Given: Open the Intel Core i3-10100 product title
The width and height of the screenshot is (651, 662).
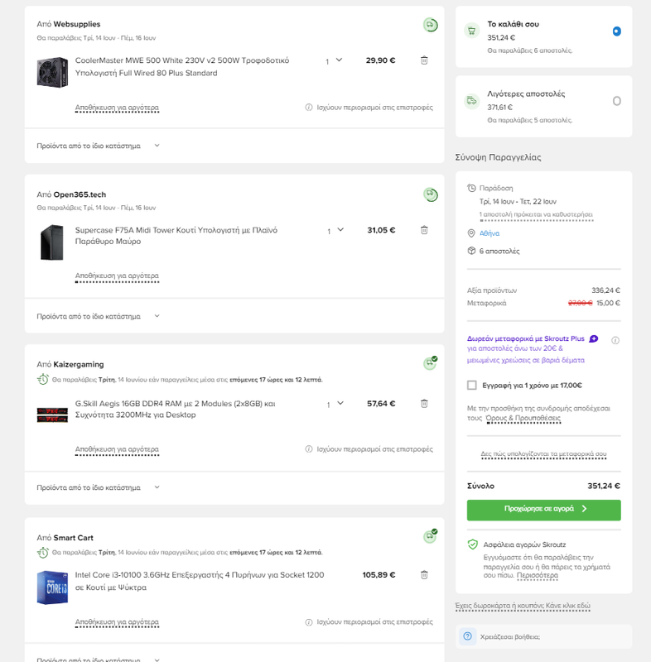Looking at the screenshot, I should 200,581.
